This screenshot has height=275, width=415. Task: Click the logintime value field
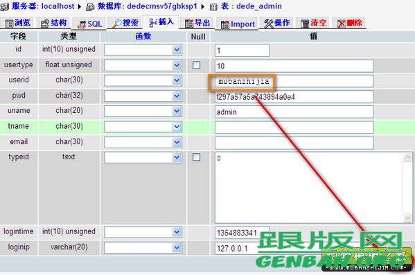tap(242, 233)
